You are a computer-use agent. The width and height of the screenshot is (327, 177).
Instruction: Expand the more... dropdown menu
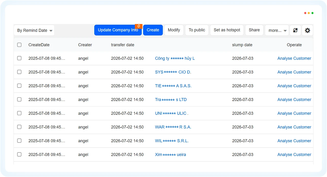277,30
